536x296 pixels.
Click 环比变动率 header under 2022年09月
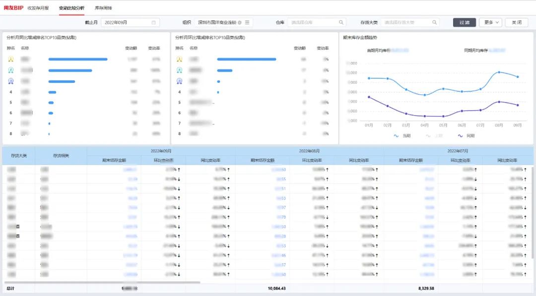click(163, 161)
